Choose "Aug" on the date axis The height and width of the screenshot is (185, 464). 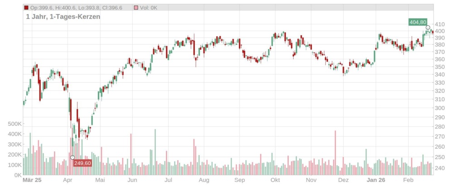coord(204,180)
